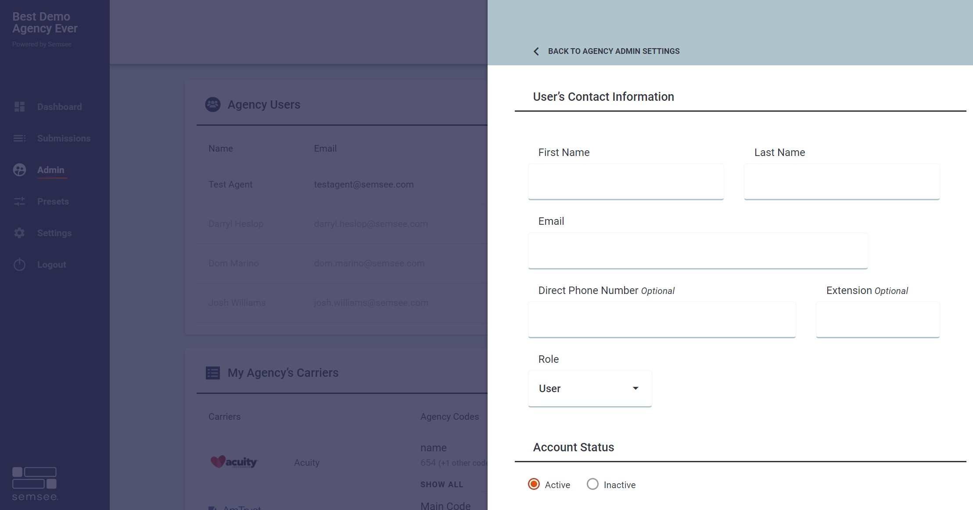The height and width of the screenshot is (510, 973).
Task: Choose Logout in the sidebar
Action: point(52,265)
